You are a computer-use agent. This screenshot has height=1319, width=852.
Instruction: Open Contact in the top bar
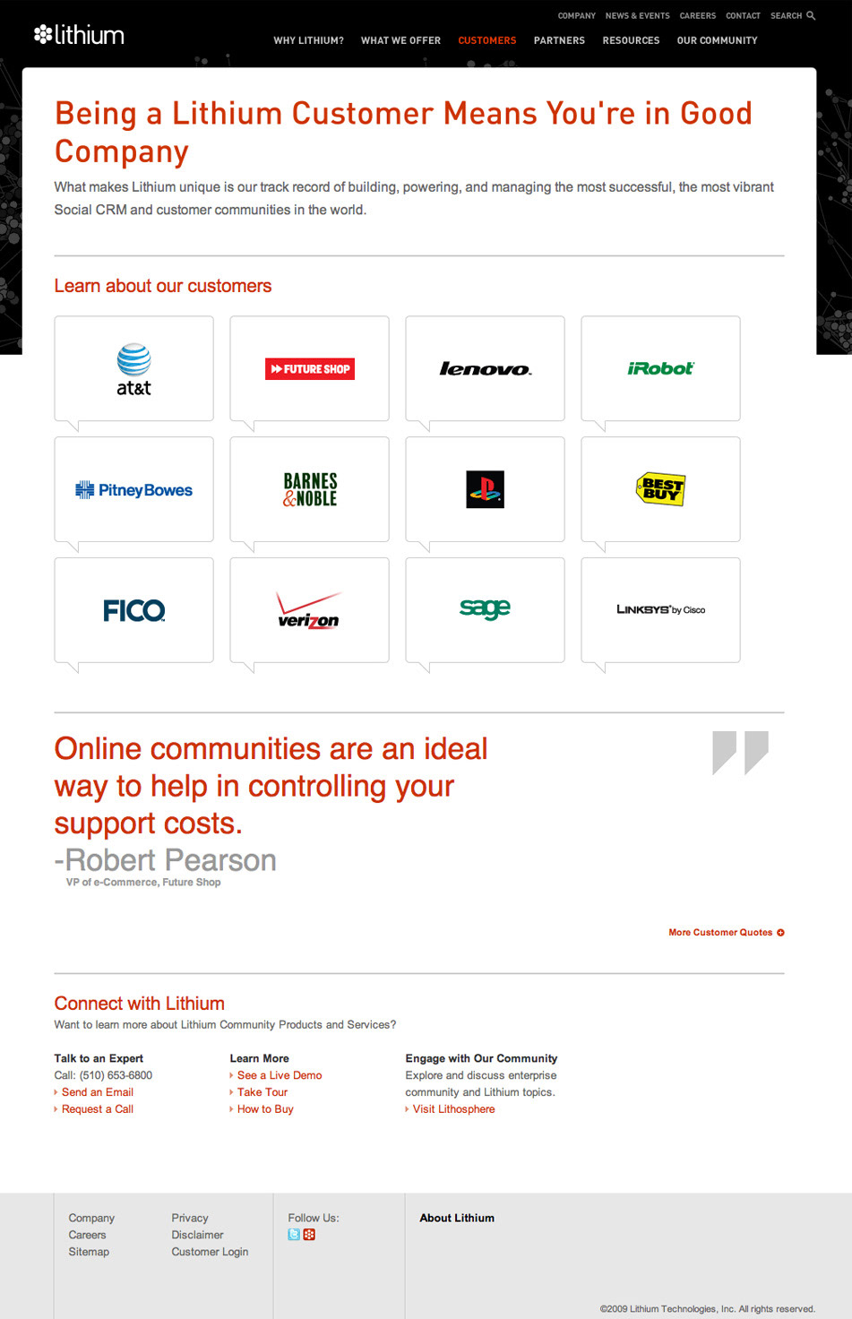coord(743,15)
